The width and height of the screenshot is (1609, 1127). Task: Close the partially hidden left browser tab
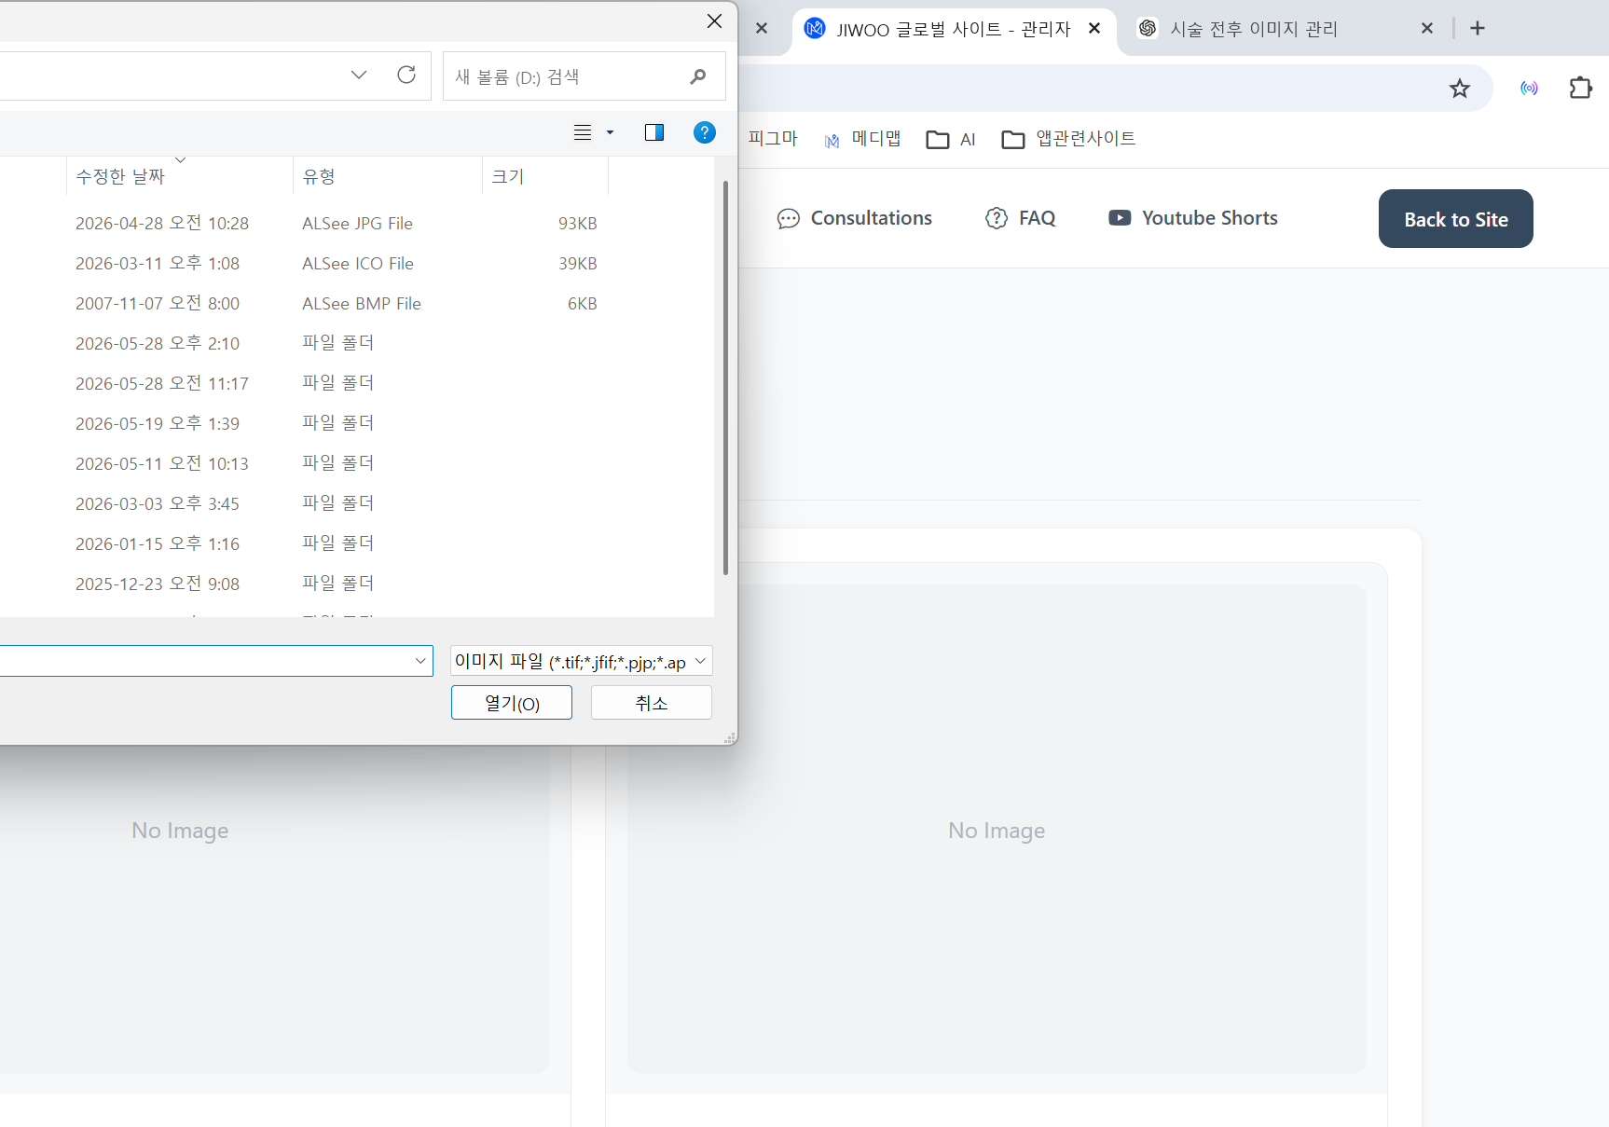click(762, 28)
